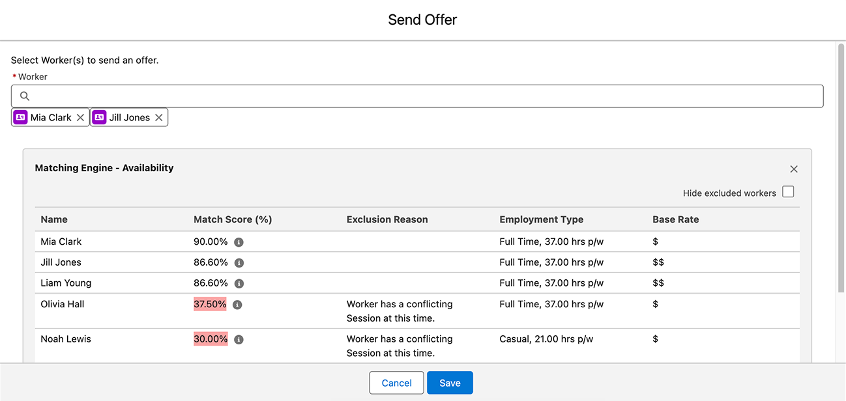846x401 pixels.
Task: Click the Base Rate column header
Action: 676,219
